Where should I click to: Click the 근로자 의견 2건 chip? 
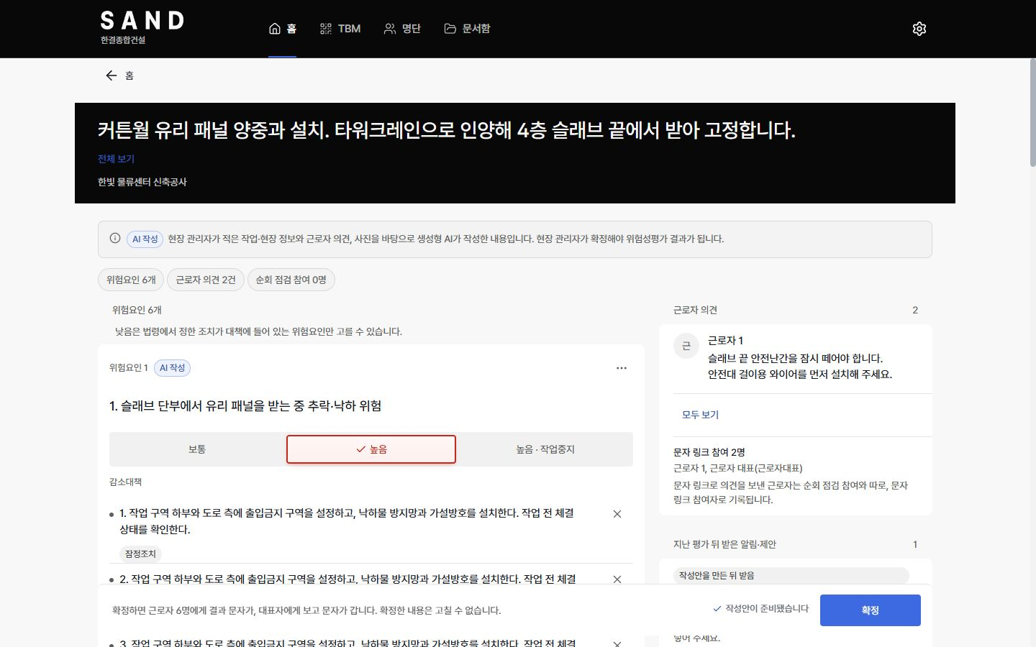pos(206,280)
